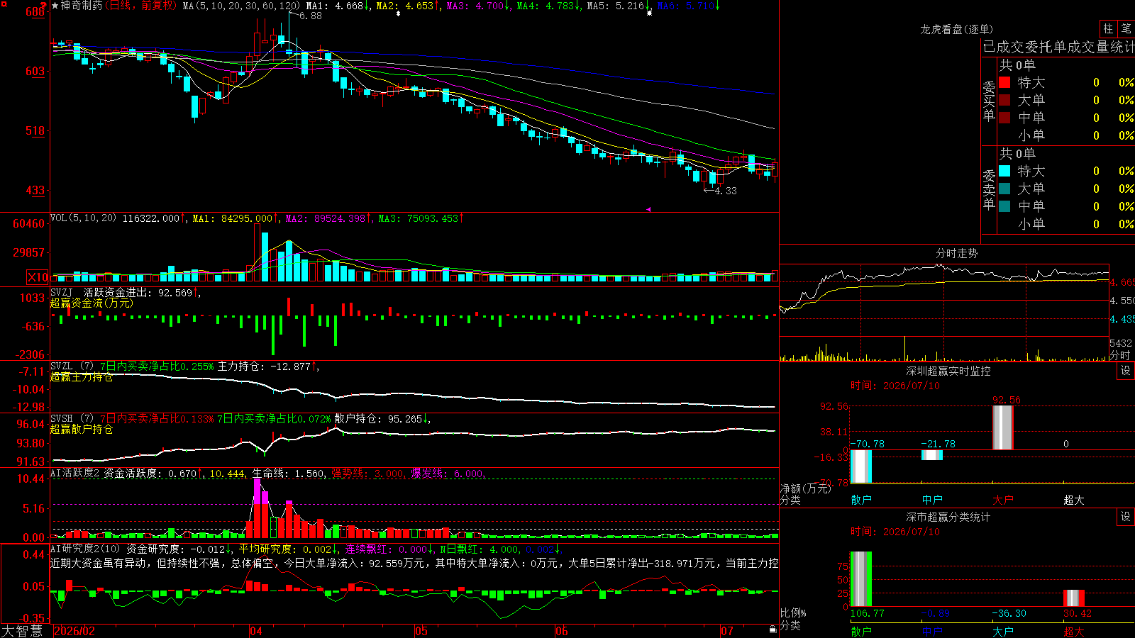Click the lock icon at timeline end

pyautogui.click(x=773, y=629)
